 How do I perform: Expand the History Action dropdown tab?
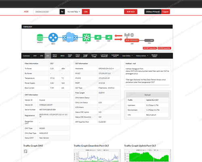point(142,56)
